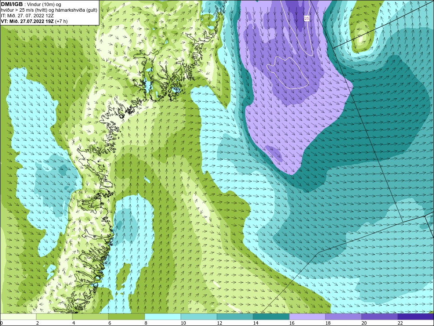Pick the 16–18 m/s lavender legend swatch
The height and width of the screenshot is (326, 434).
307,316
